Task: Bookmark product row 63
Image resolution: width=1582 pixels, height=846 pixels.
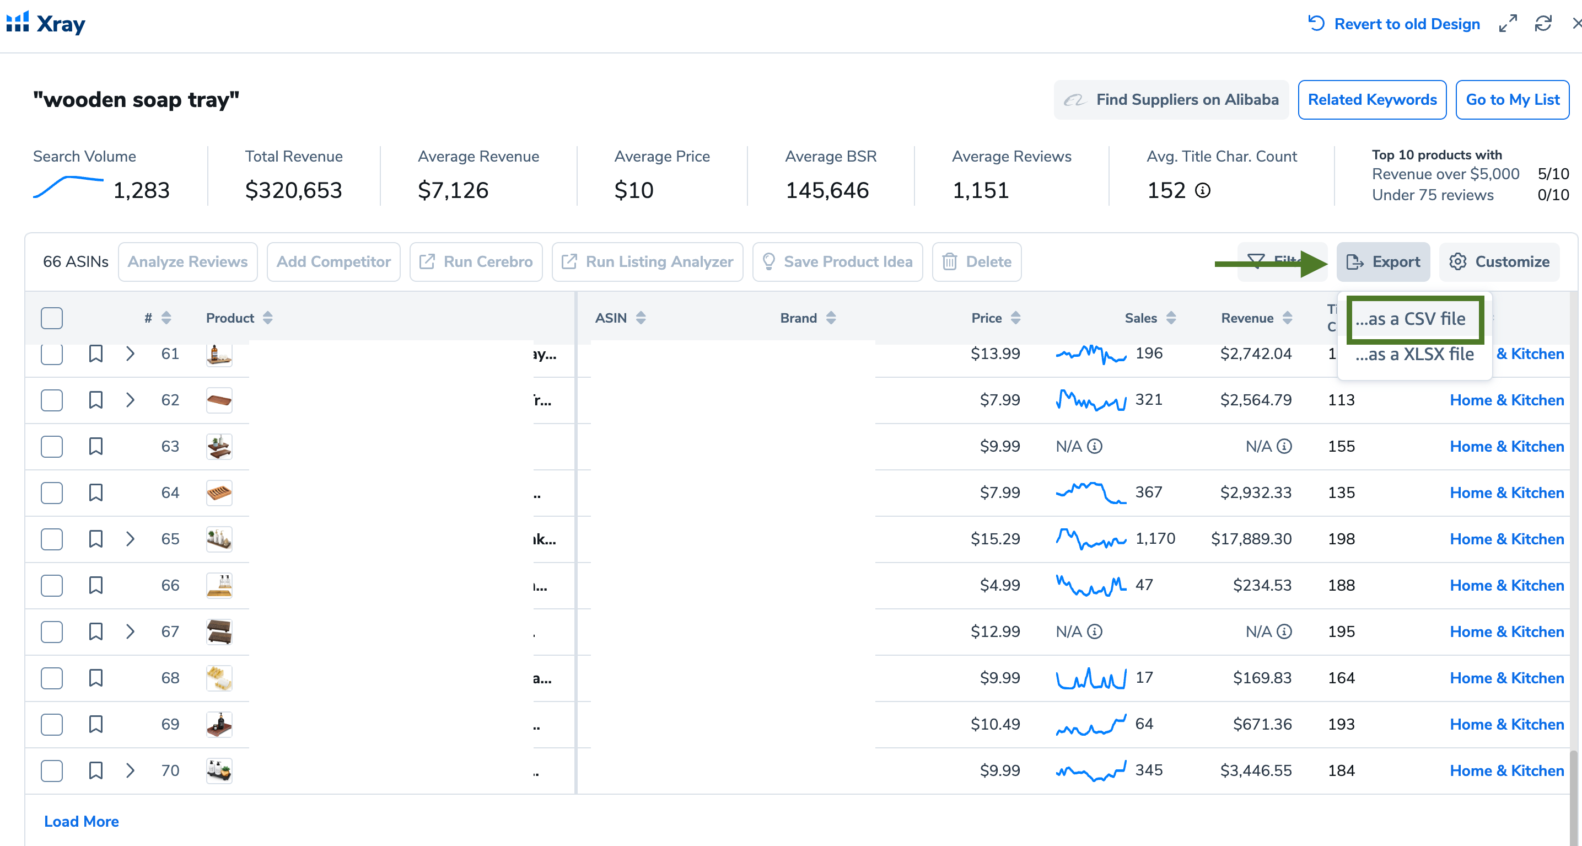Action: [x=96, y=446]
